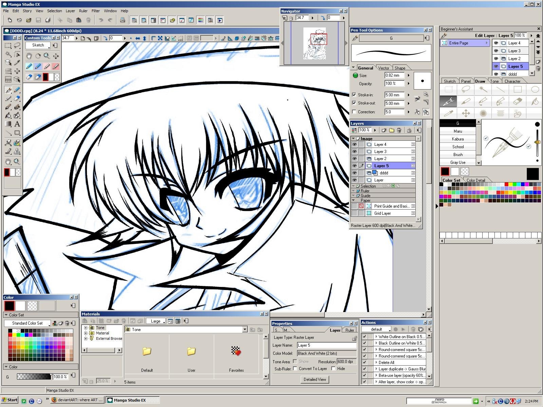
Task: Click the Detailed View button
Action: [315, 380]
